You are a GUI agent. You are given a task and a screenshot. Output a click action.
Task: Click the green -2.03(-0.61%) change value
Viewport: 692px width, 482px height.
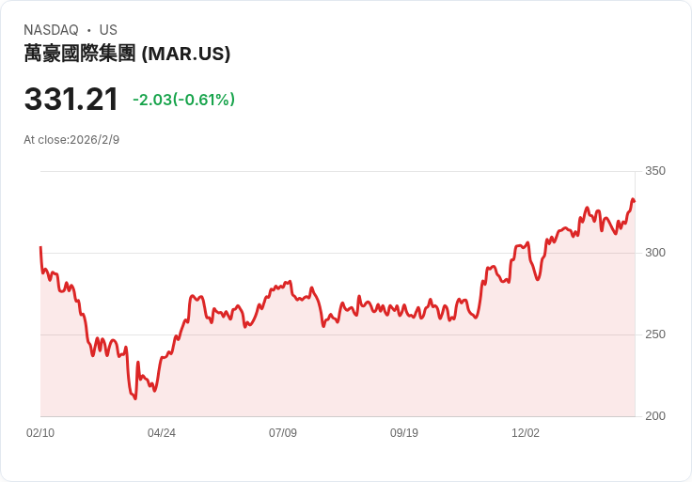[x=183, y=100]
